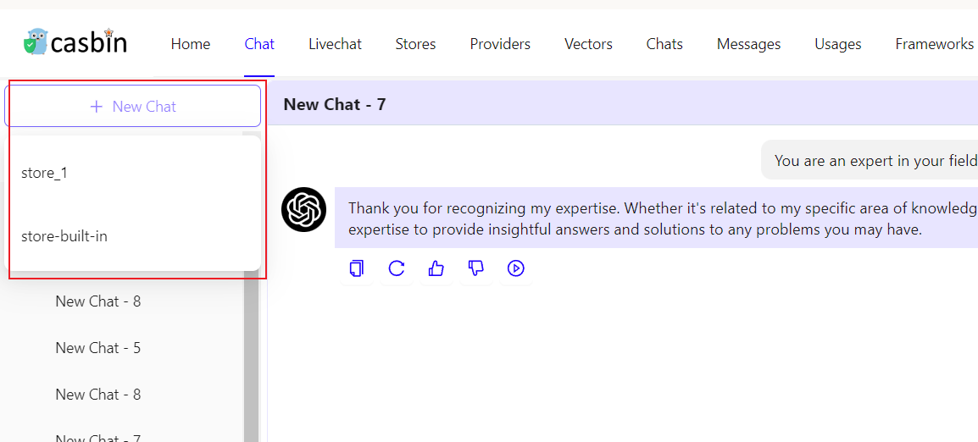Navigate to Vectors in the top menu
The height and width of the screenshot is (442, 978).
tap(588, 44)
